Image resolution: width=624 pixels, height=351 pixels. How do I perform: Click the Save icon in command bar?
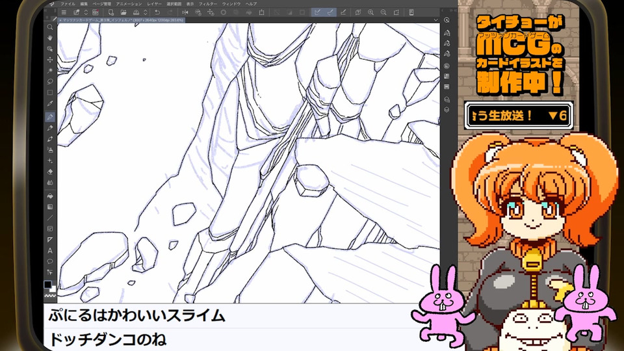coord(136,13)
